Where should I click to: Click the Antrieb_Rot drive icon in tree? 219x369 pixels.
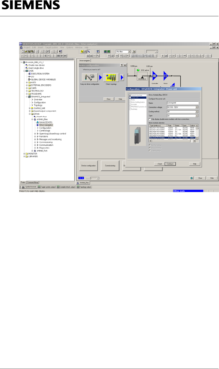(35, 151)
